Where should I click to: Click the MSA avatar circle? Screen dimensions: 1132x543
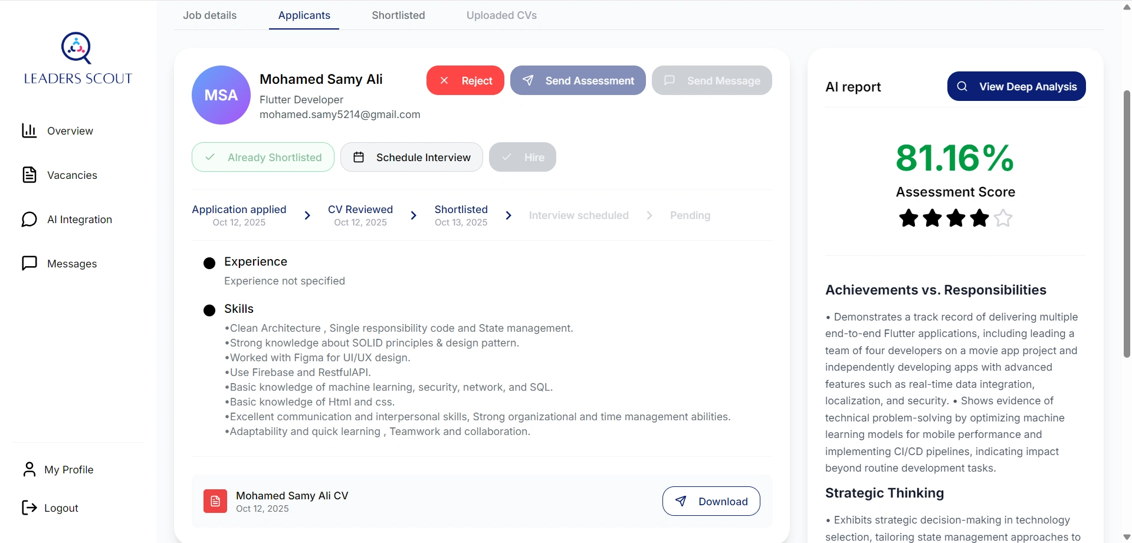(x=221, y=95)
